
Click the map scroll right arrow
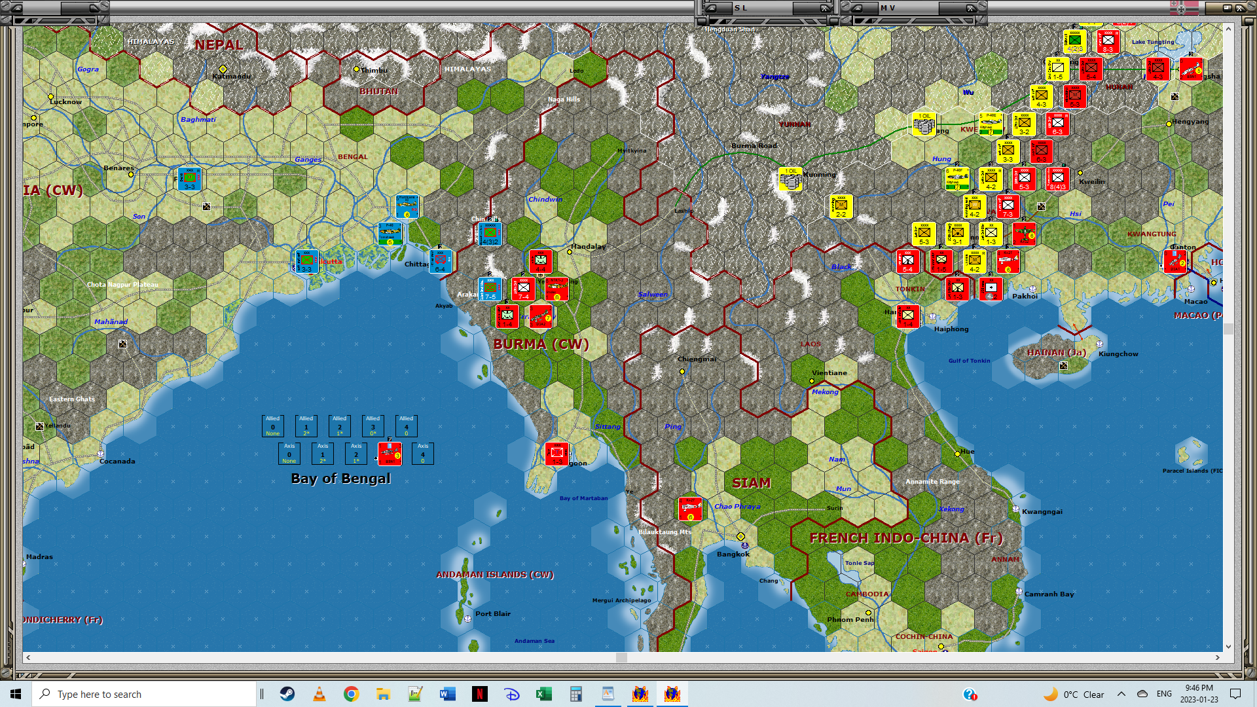[x=1217, y=657]
